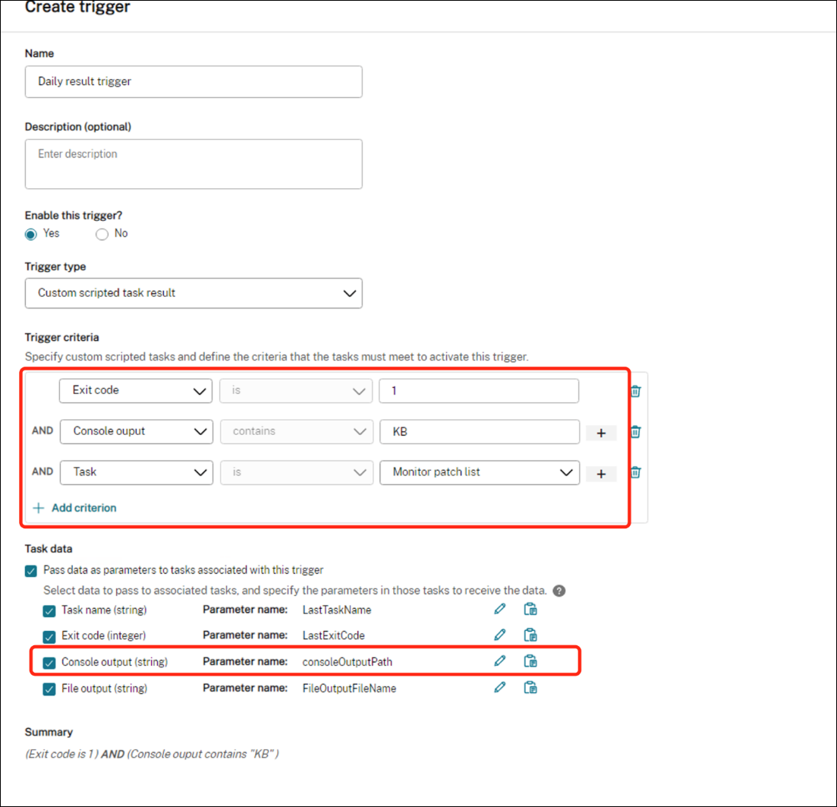This screenshot has width=837, height=807.
Task: Toggle the File output (string) checkbox
Action: coord(49,689)
